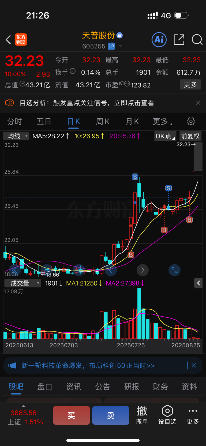Open the 资讯 news tab

pos(74,387)
